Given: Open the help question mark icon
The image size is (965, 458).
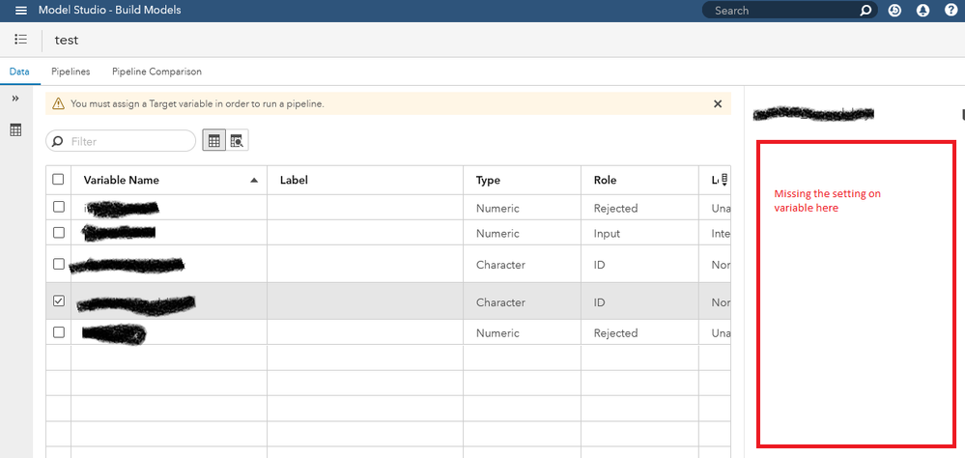Looking at the screenshot, I should 951,11.
